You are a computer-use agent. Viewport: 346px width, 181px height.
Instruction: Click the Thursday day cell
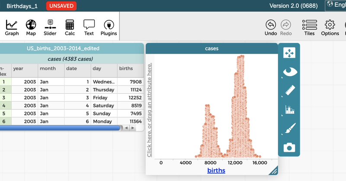[x=104, y=89]
